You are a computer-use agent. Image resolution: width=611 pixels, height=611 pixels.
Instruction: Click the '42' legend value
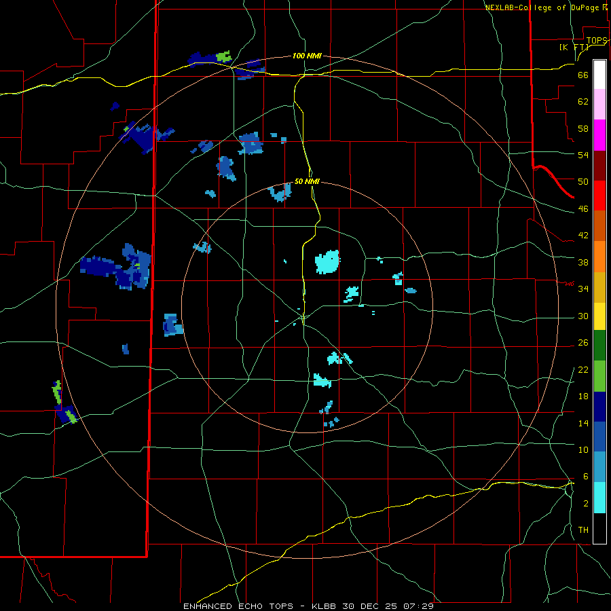[583, 236]
